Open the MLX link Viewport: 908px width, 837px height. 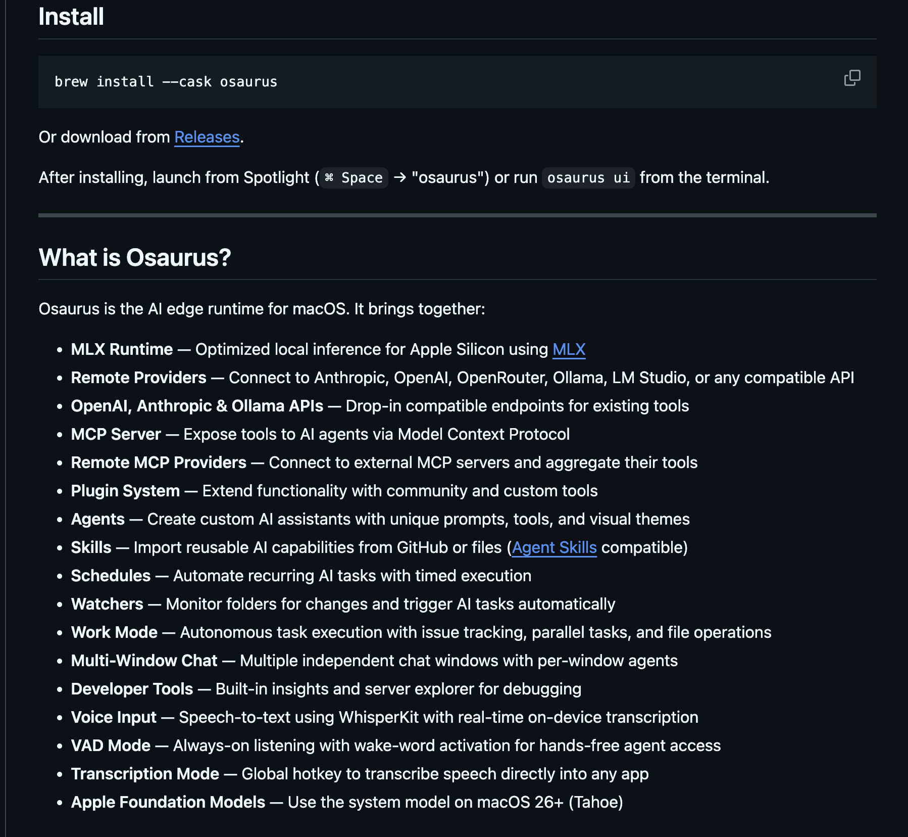pyautogui.click(x=569, y=349)
